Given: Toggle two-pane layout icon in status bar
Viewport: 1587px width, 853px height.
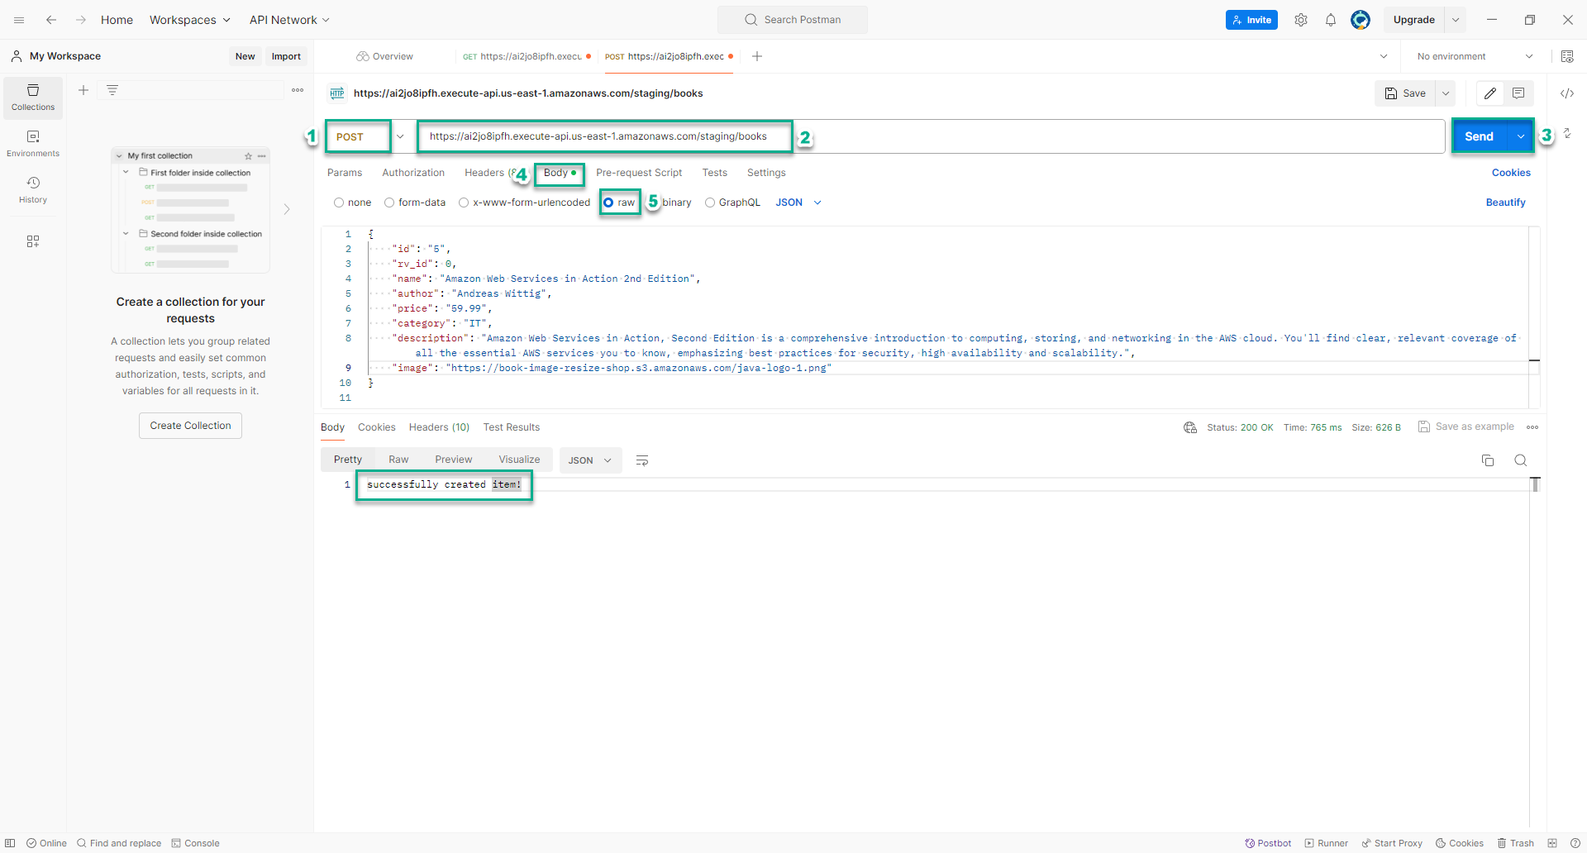Looking at the screenshot, I should coord(1552,843).
